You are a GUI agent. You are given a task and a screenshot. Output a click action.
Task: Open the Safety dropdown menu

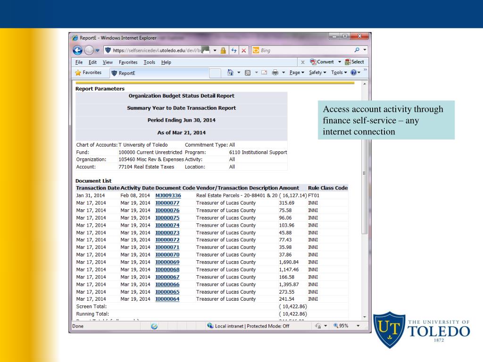tap(317, 73)
